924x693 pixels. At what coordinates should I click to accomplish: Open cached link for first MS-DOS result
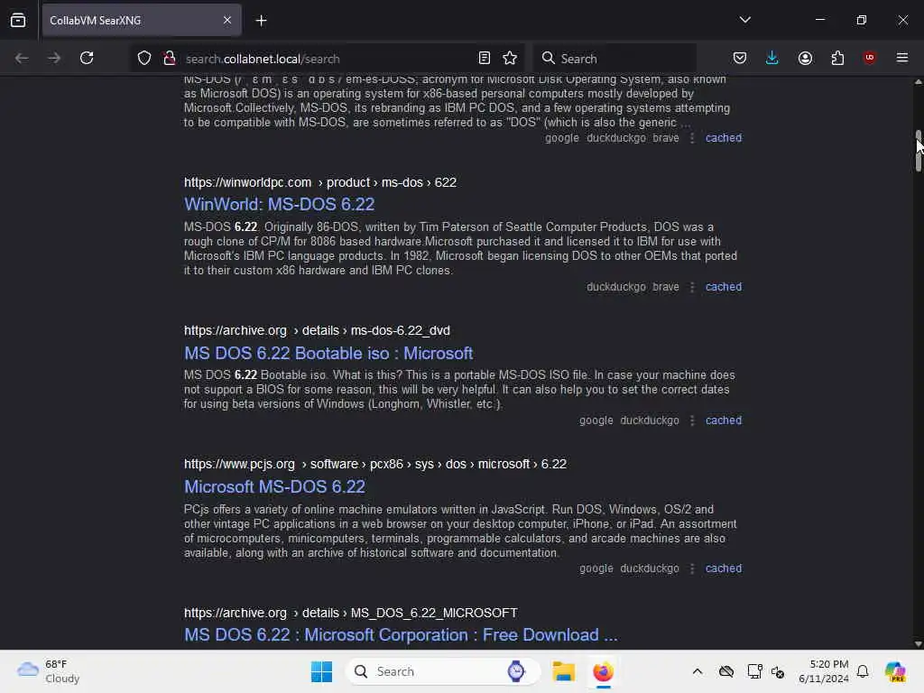[x=724, y=138]
